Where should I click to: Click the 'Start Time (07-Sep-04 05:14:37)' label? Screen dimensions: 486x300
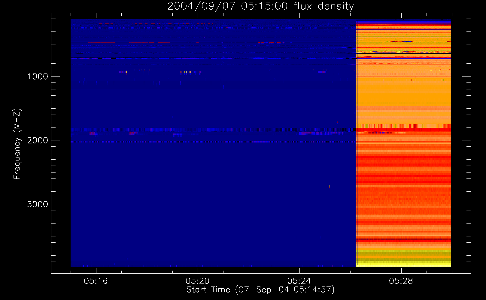tap(260, 290)
